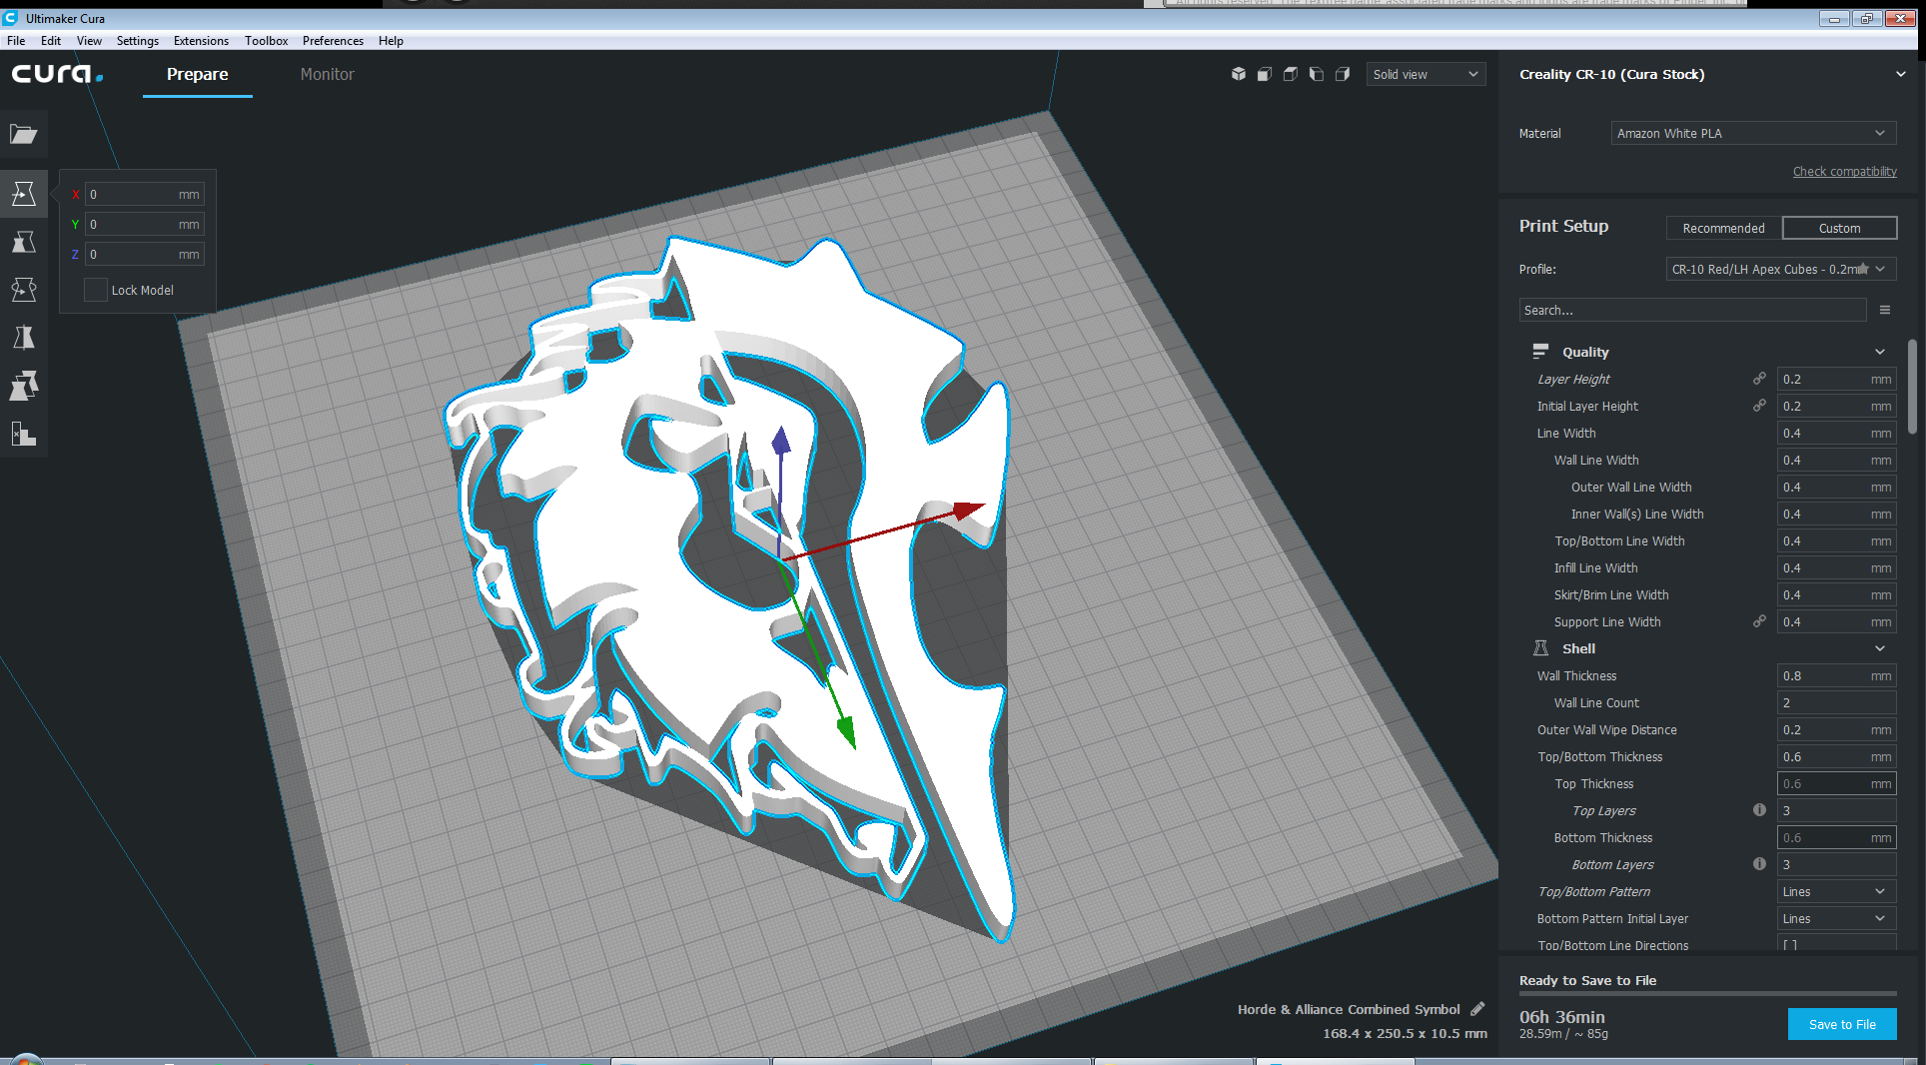Image resolution: width=1926 pixels, height=1065 pixels.
Task: Switch Print Setup to Recommended mode
Action: pos(1723,228)
